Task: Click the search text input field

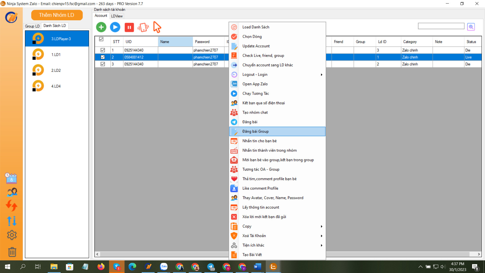Action: (x=441, y=26)
